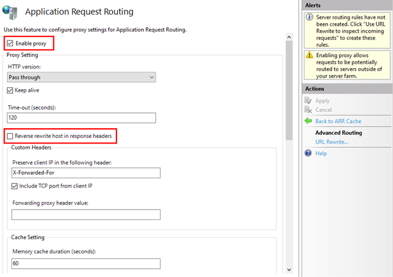Open the HTTP version dropdown
Viewport: 393px width, 277px height.
pyautogui.click(x=81, y=78)
